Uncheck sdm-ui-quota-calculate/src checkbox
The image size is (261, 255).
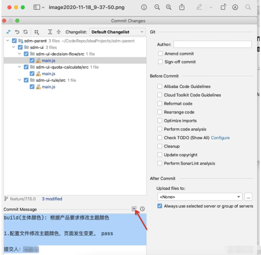click(26, 67)
